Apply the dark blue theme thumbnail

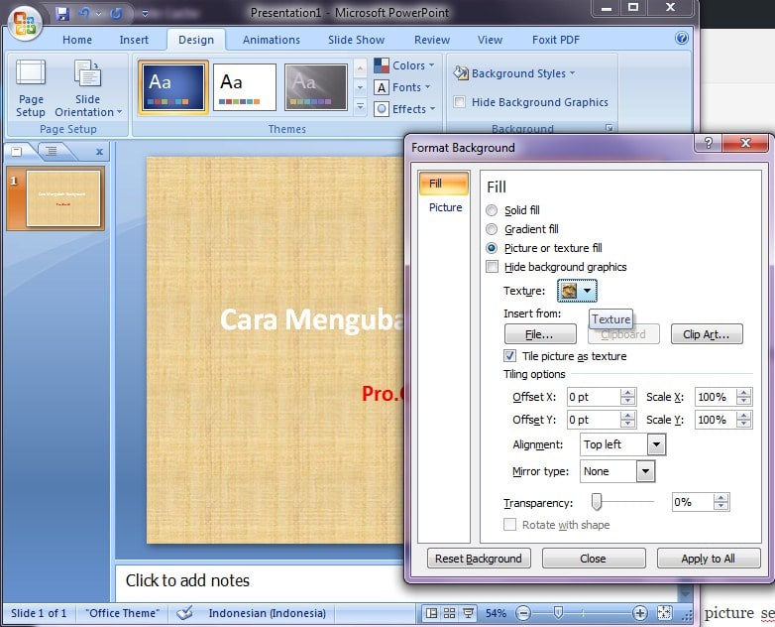173,87
